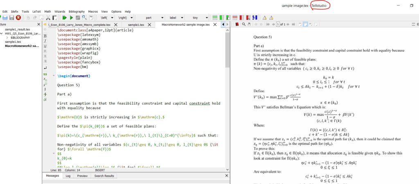Close MacroHomework2 sample image.tex tab
Viewport: 419px width, 184px height.
click(x=214, y=25)
